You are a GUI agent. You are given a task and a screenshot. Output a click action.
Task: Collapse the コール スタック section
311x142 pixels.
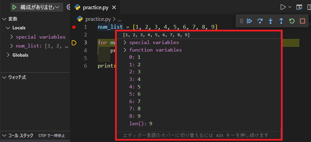tap(4, 136)
